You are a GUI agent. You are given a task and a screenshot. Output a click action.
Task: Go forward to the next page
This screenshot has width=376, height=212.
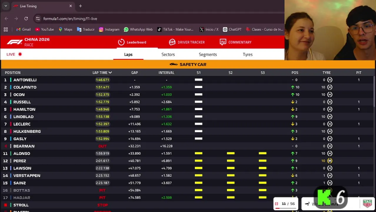pos(16,19)
